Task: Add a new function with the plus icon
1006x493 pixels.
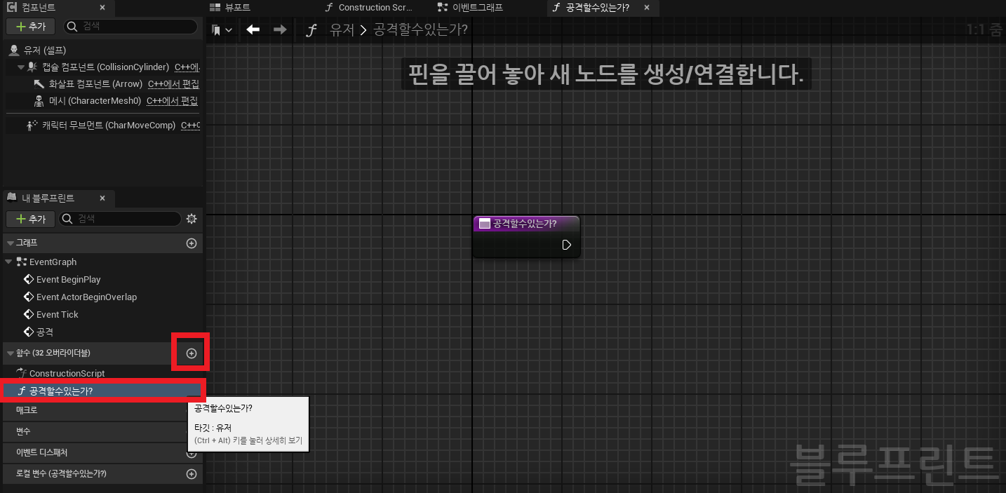Action: tap(192, 353)
